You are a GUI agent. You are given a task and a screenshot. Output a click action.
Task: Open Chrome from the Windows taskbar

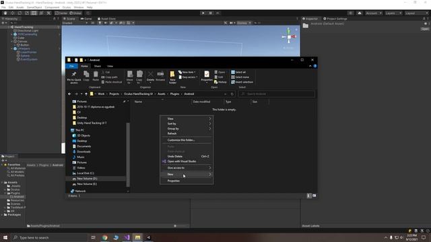coord(105,237)
